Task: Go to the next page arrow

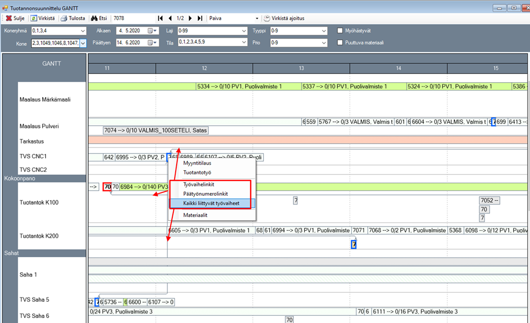Action: click(x=190, y=18)
